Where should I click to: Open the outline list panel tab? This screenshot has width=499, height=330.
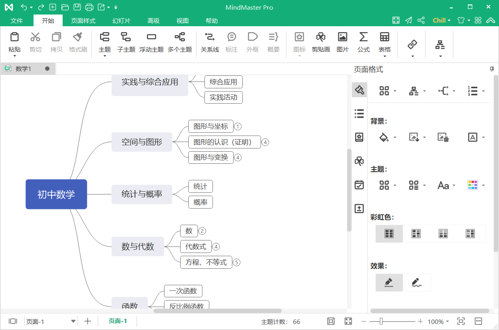click(359, 114)
